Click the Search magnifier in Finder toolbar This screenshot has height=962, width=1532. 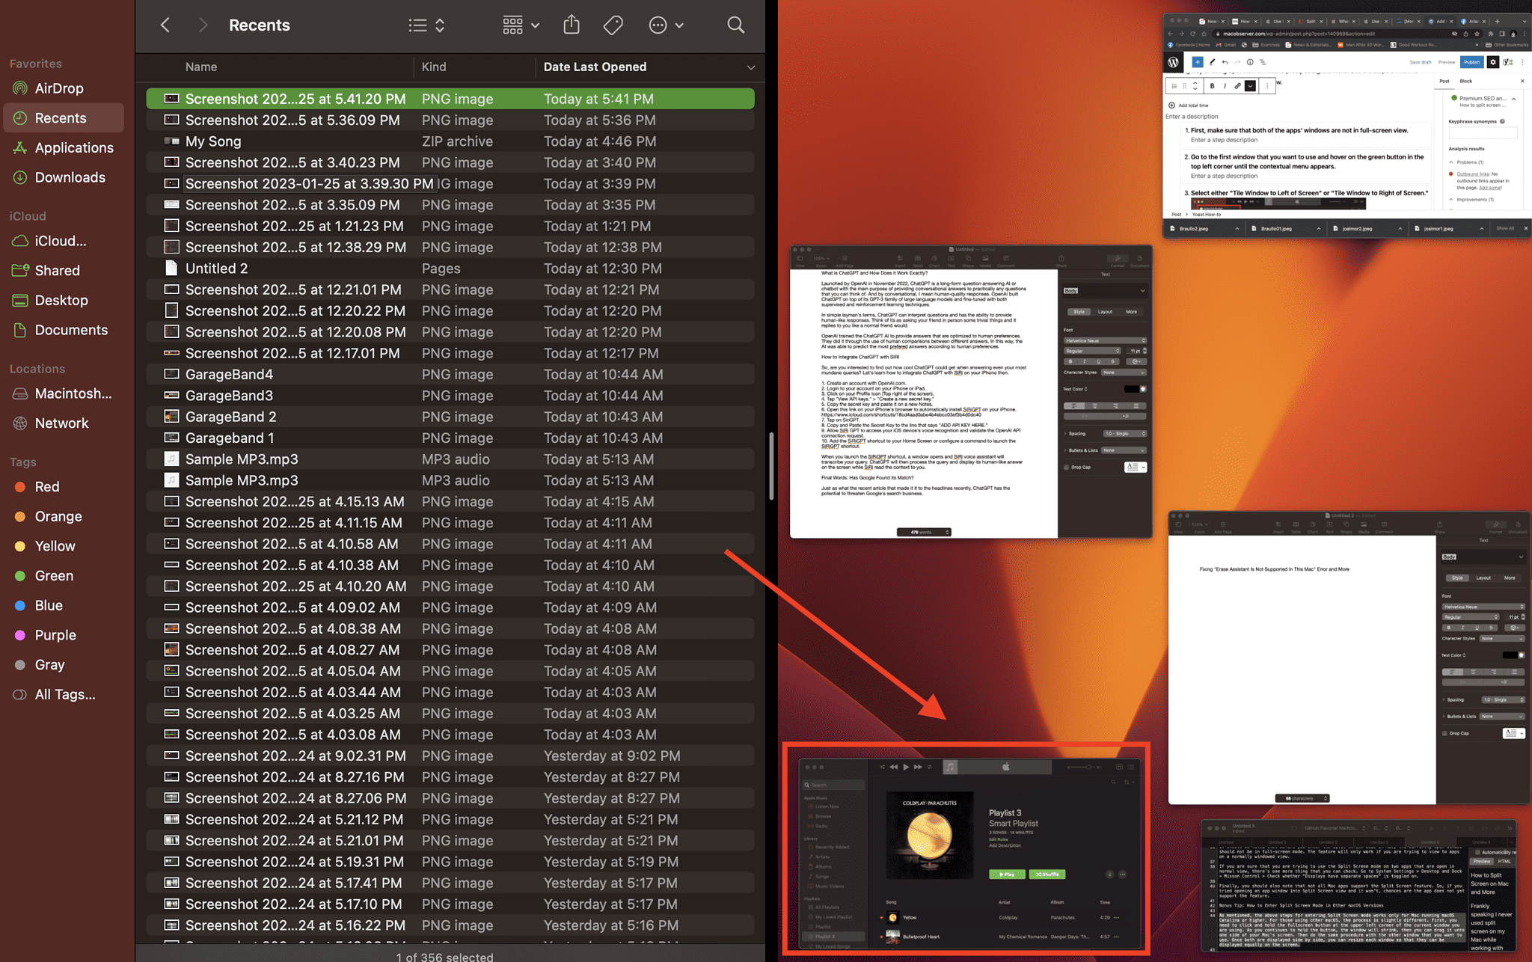735,25
